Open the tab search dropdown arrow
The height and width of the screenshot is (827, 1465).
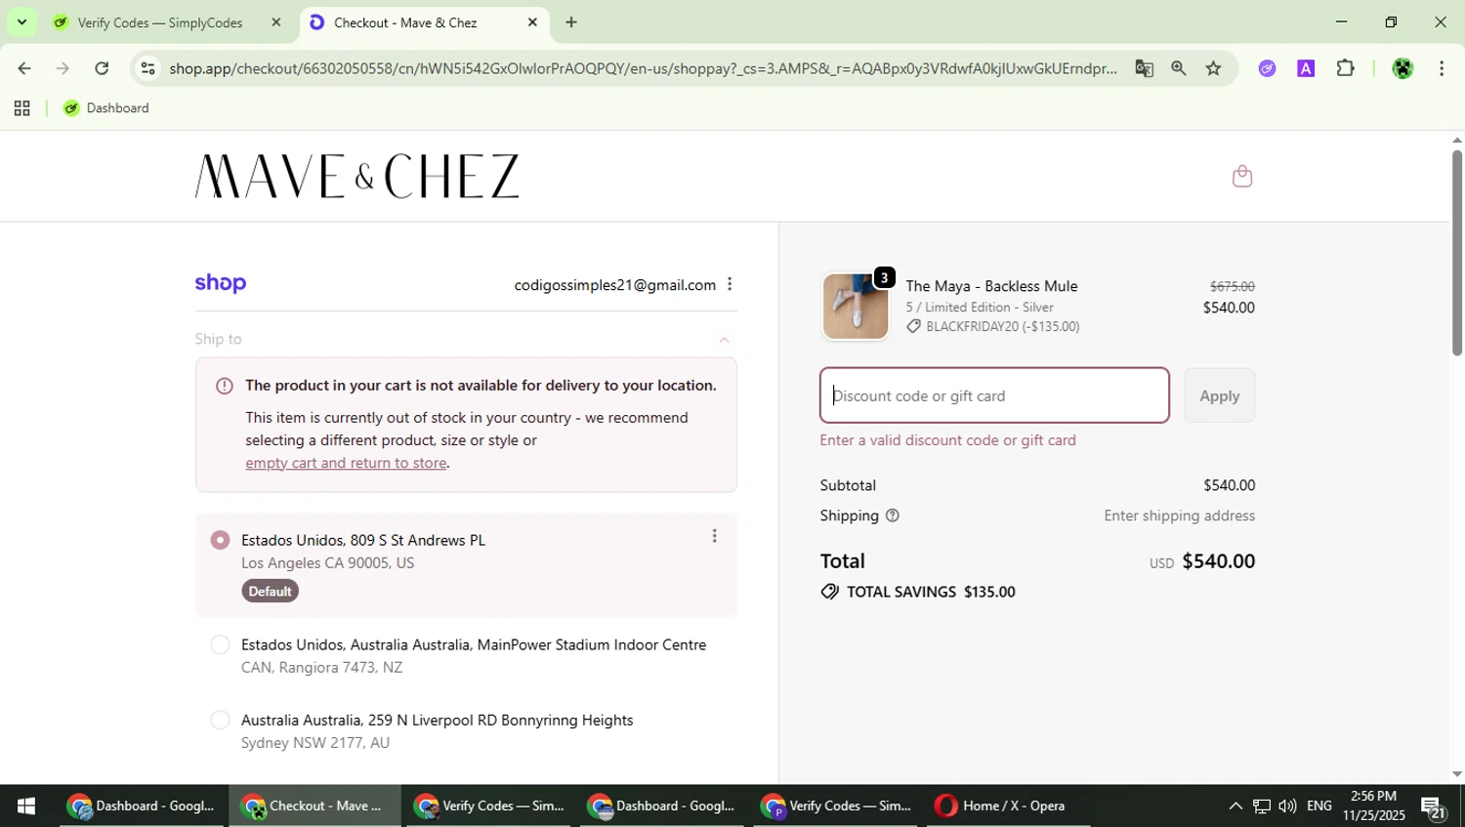tap(21, 22)
